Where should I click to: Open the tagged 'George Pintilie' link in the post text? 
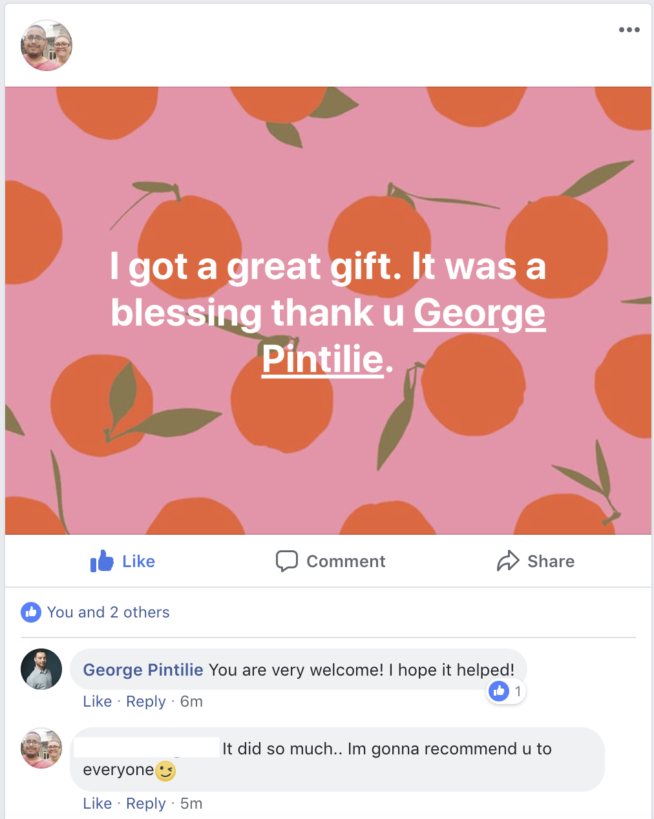point(404,335)
